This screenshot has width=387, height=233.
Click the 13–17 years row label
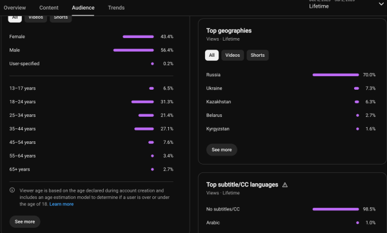click(x=23, y=88)
